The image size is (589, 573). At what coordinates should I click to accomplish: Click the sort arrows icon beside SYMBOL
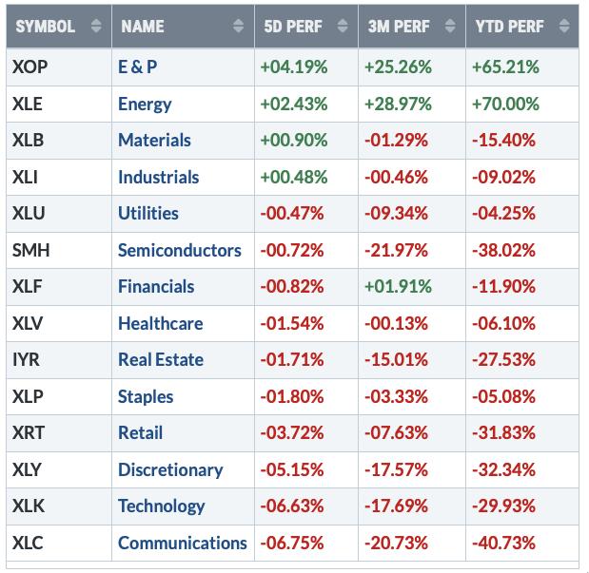95,28
